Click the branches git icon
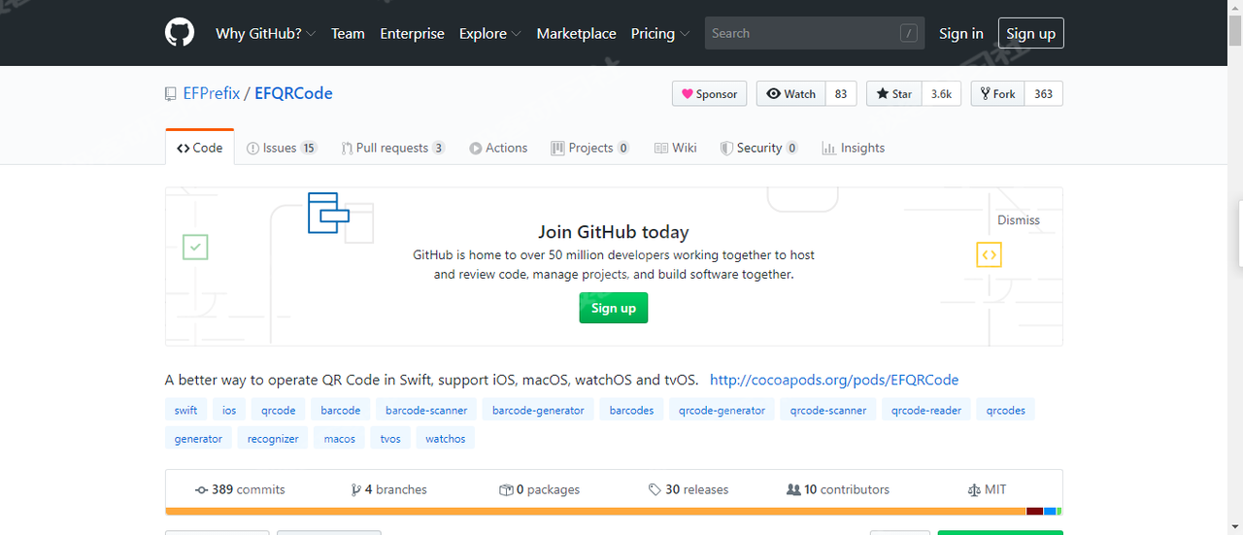The height and width of the screenshot is (535, 1243). click(356, 489)
